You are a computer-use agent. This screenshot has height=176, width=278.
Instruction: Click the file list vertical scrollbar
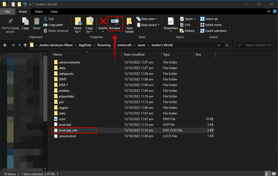pos(45,108)
